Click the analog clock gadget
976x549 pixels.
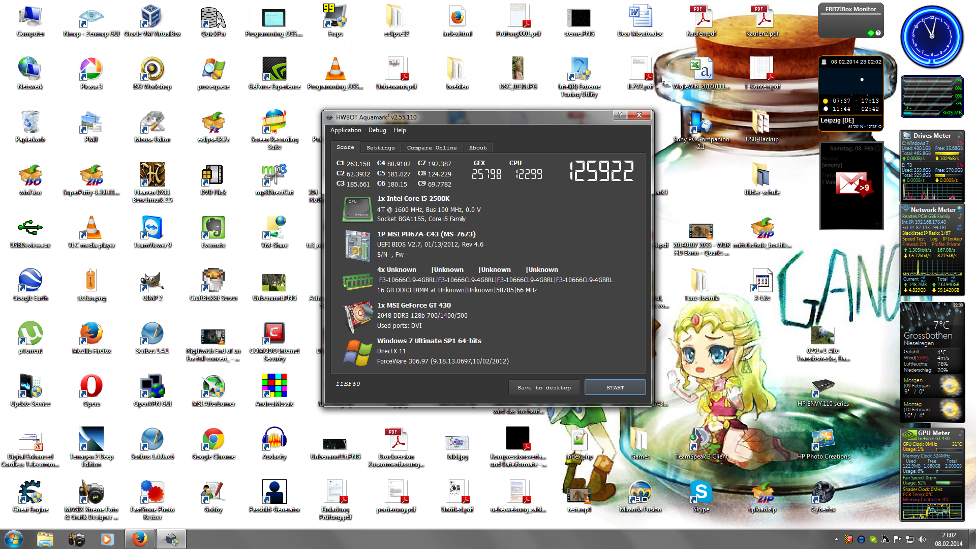(x=932, y=37)
